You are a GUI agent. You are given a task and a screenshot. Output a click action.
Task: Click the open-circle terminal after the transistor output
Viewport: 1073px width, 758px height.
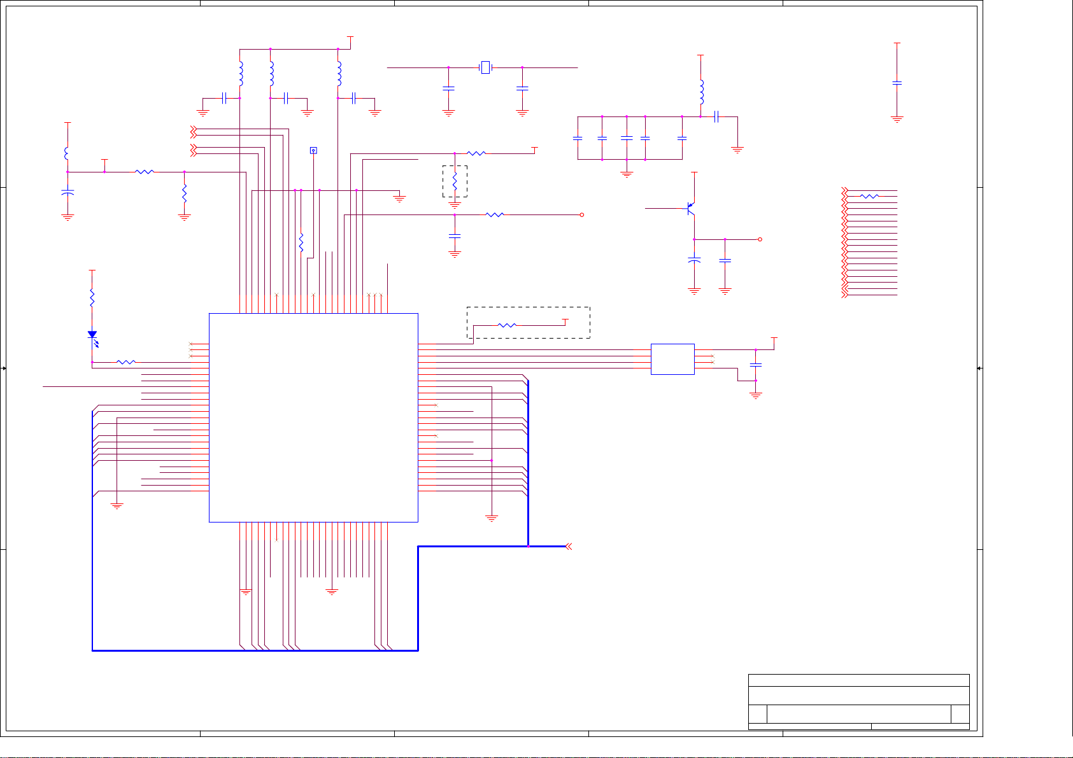click(x=760, y=239)
